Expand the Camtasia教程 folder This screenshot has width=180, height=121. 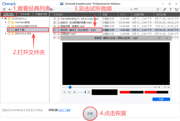pos(6,22)
